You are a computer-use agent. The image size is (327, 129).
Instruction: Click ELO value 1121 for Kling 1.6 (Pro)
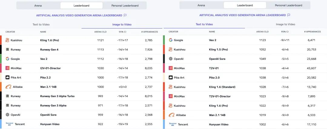tap(100, 40)
